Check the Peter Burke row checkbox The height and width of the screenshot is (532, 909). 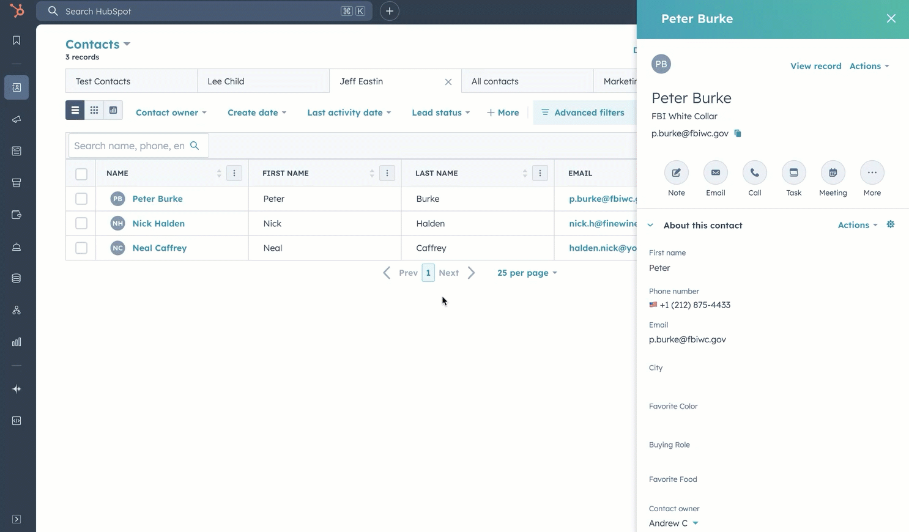pos(81,199)
